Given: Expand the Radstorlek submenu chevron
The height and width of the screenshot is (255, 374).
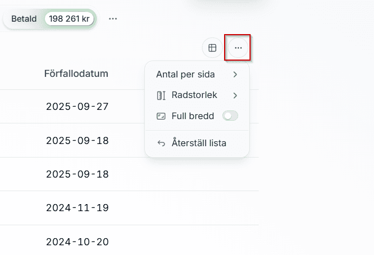Looking at the screenshot, I should coord(235,95).
